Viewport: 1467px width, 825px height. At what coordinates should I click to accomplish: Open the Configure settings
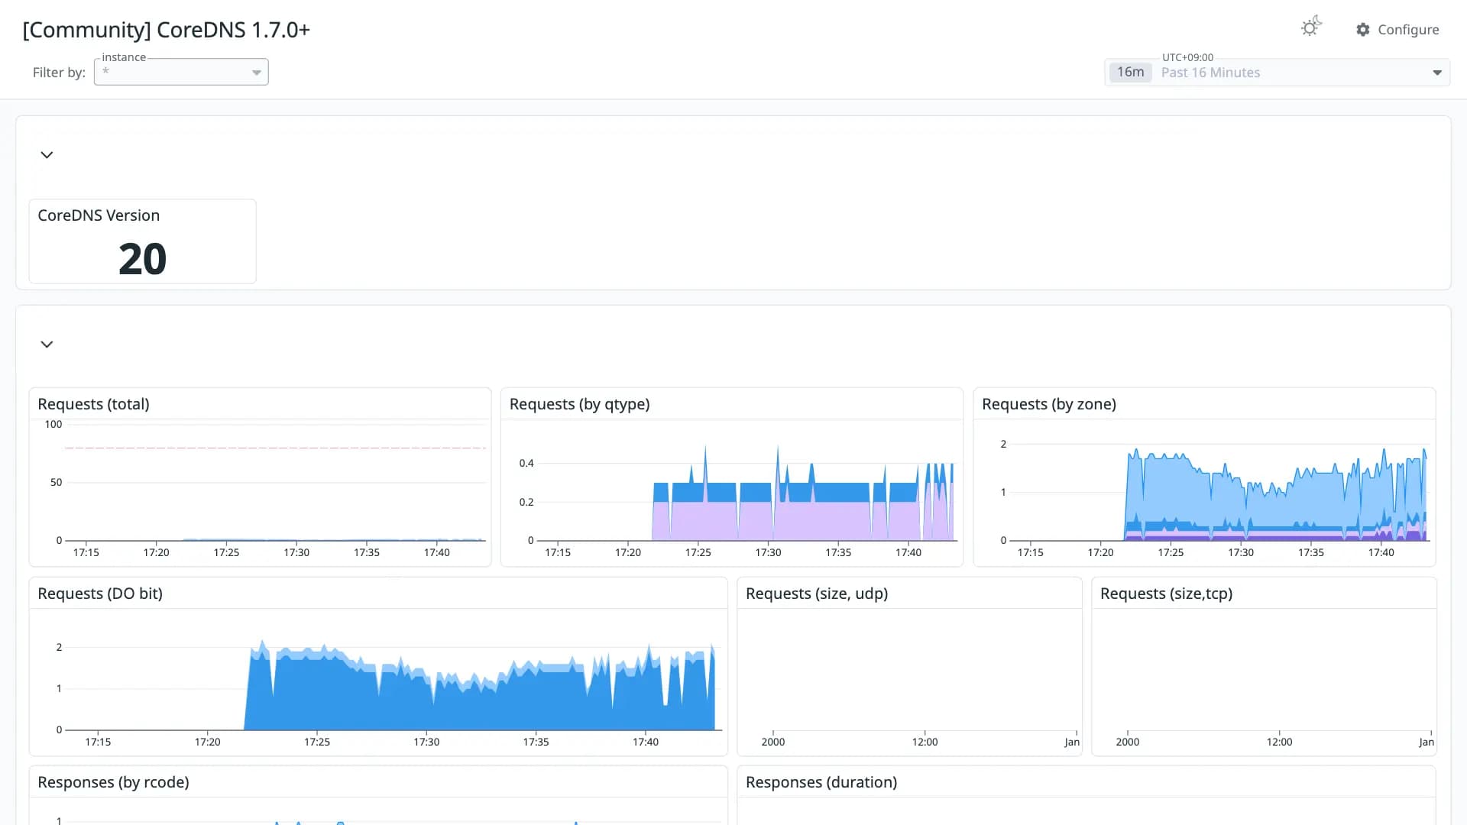pyautogui.click(x=1397, y=29)
